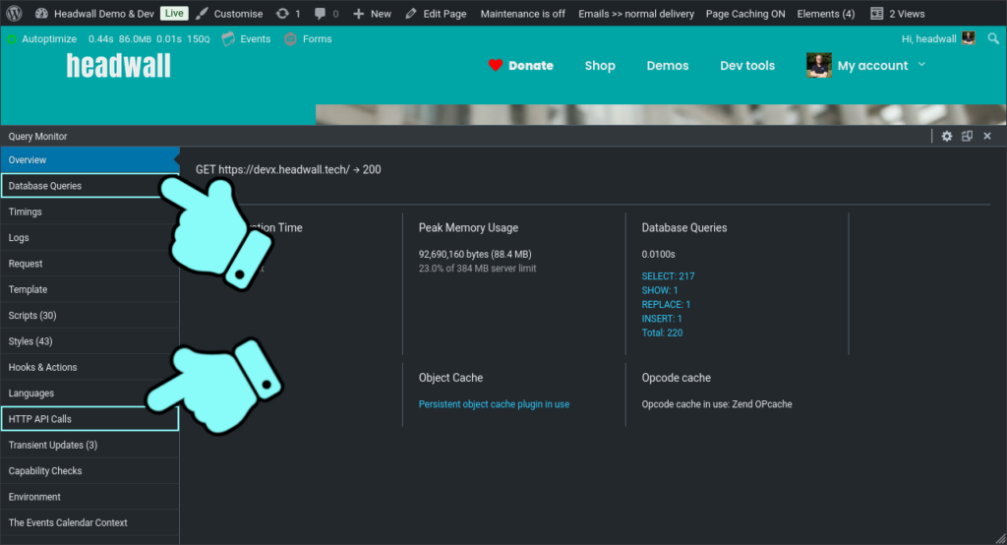Click the Opcode cache Zend OPcache text
The width and height of the screenshot is (1007, 545).
pos(717,404)
